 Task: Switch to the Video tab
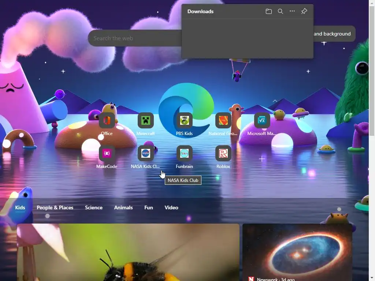tap(171, 207)
